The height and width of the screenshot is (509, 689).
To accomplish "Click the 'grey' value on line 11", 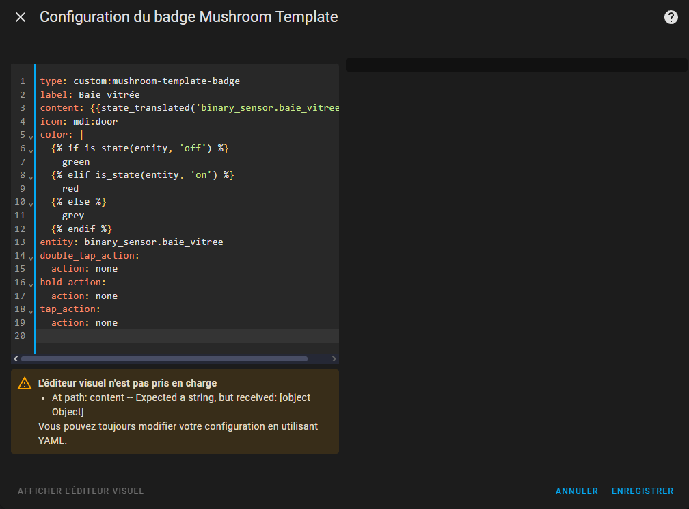I will (x=73, y=216).
